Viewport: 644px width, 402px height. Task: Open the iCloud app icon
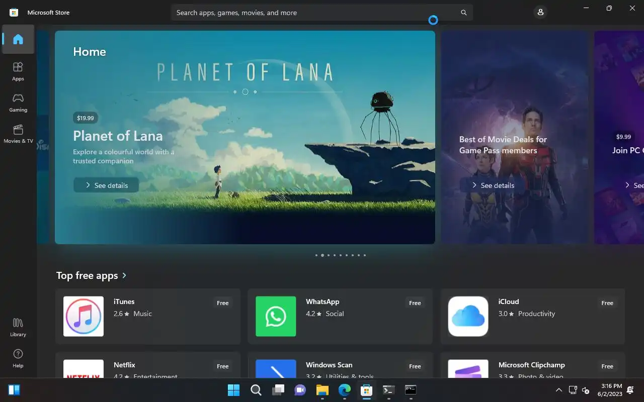tap(468, 316)
